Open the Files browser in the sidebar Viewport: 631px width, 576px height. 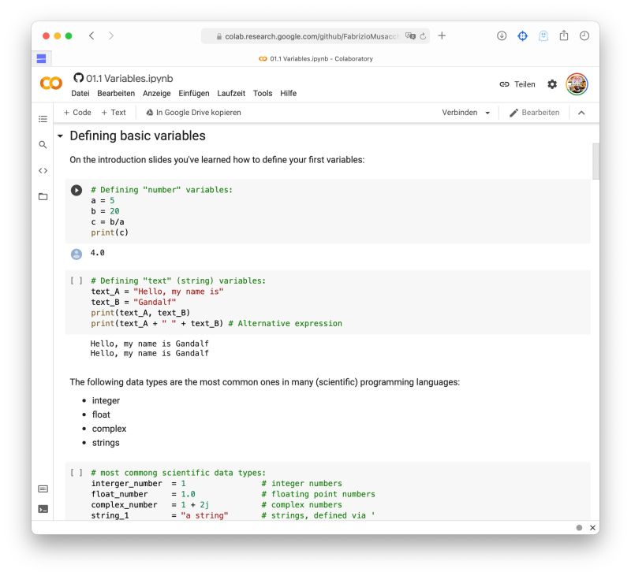(x=43, y=195)
